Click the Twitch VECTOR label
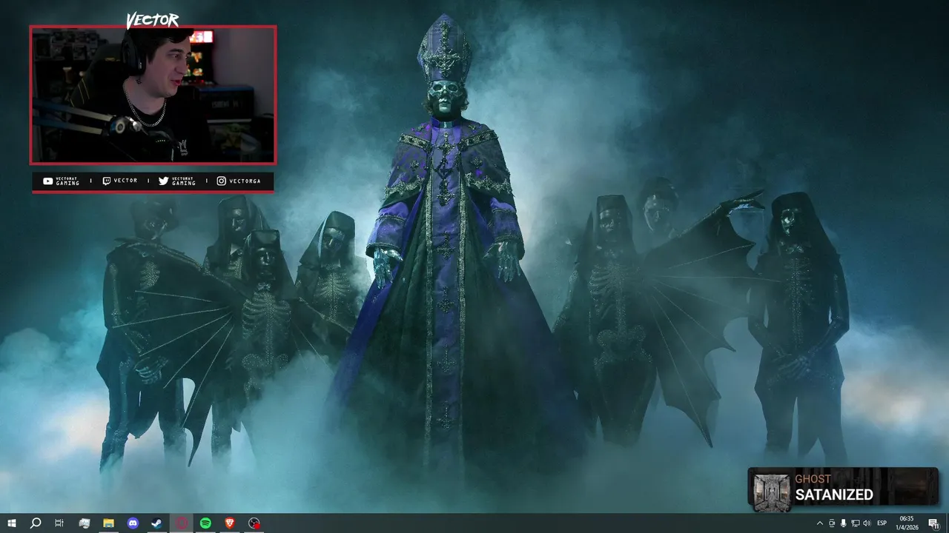Screen dimensions: 949x533 (125, 181)
